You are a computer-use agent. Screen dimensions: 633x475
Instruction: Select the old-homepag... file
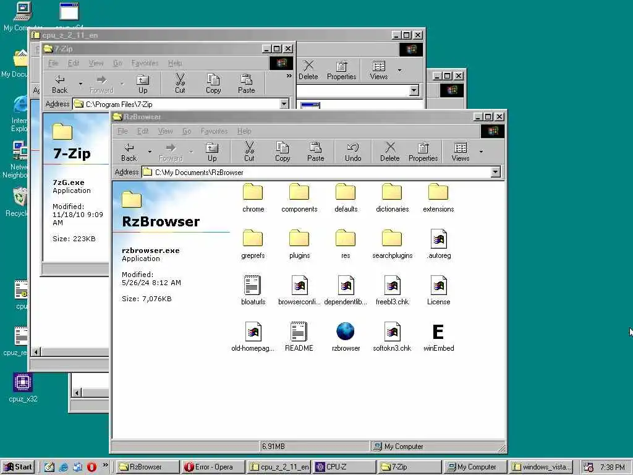coord(253,337)
